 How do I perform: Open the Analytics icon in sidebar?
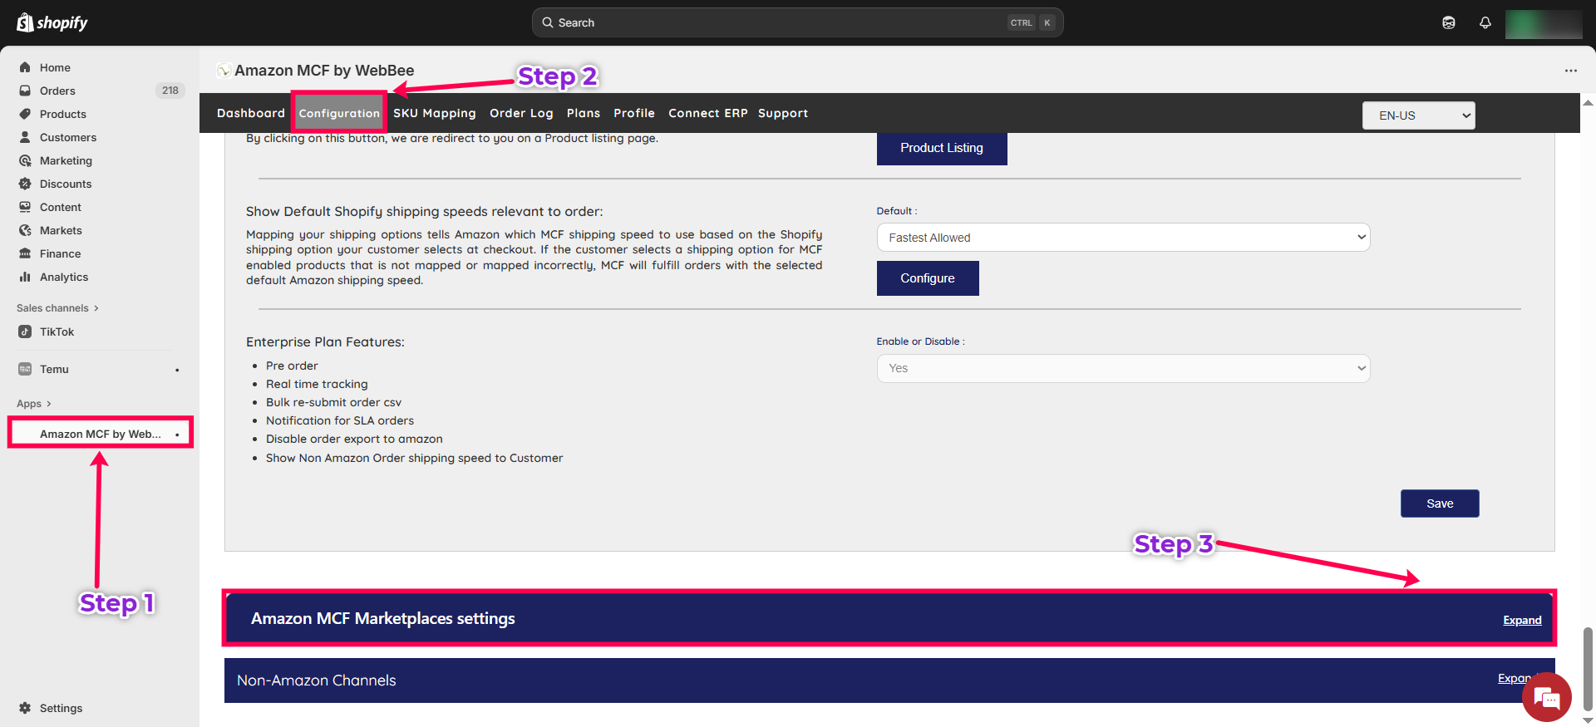(25, 277)
